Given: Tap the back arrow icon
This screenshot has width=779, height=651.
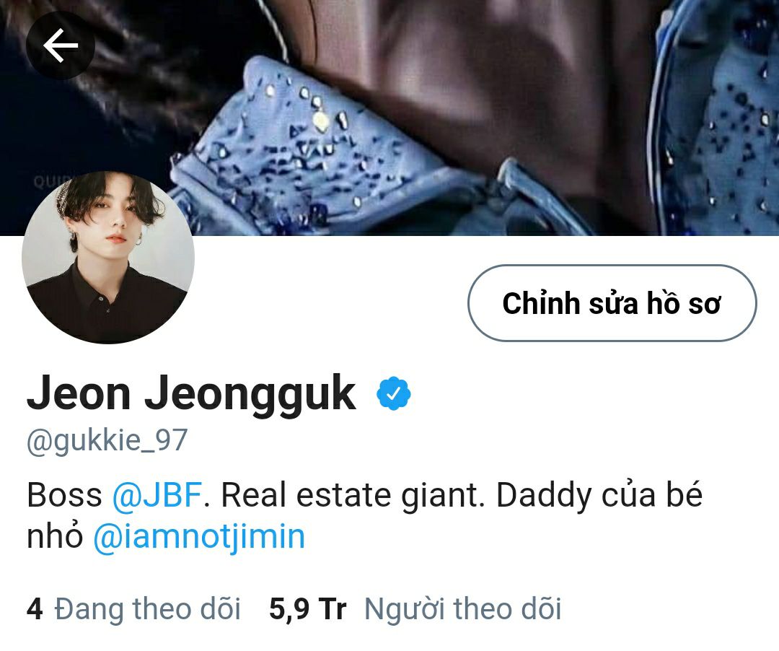Looking at the screenshot, I should point(61,45).
